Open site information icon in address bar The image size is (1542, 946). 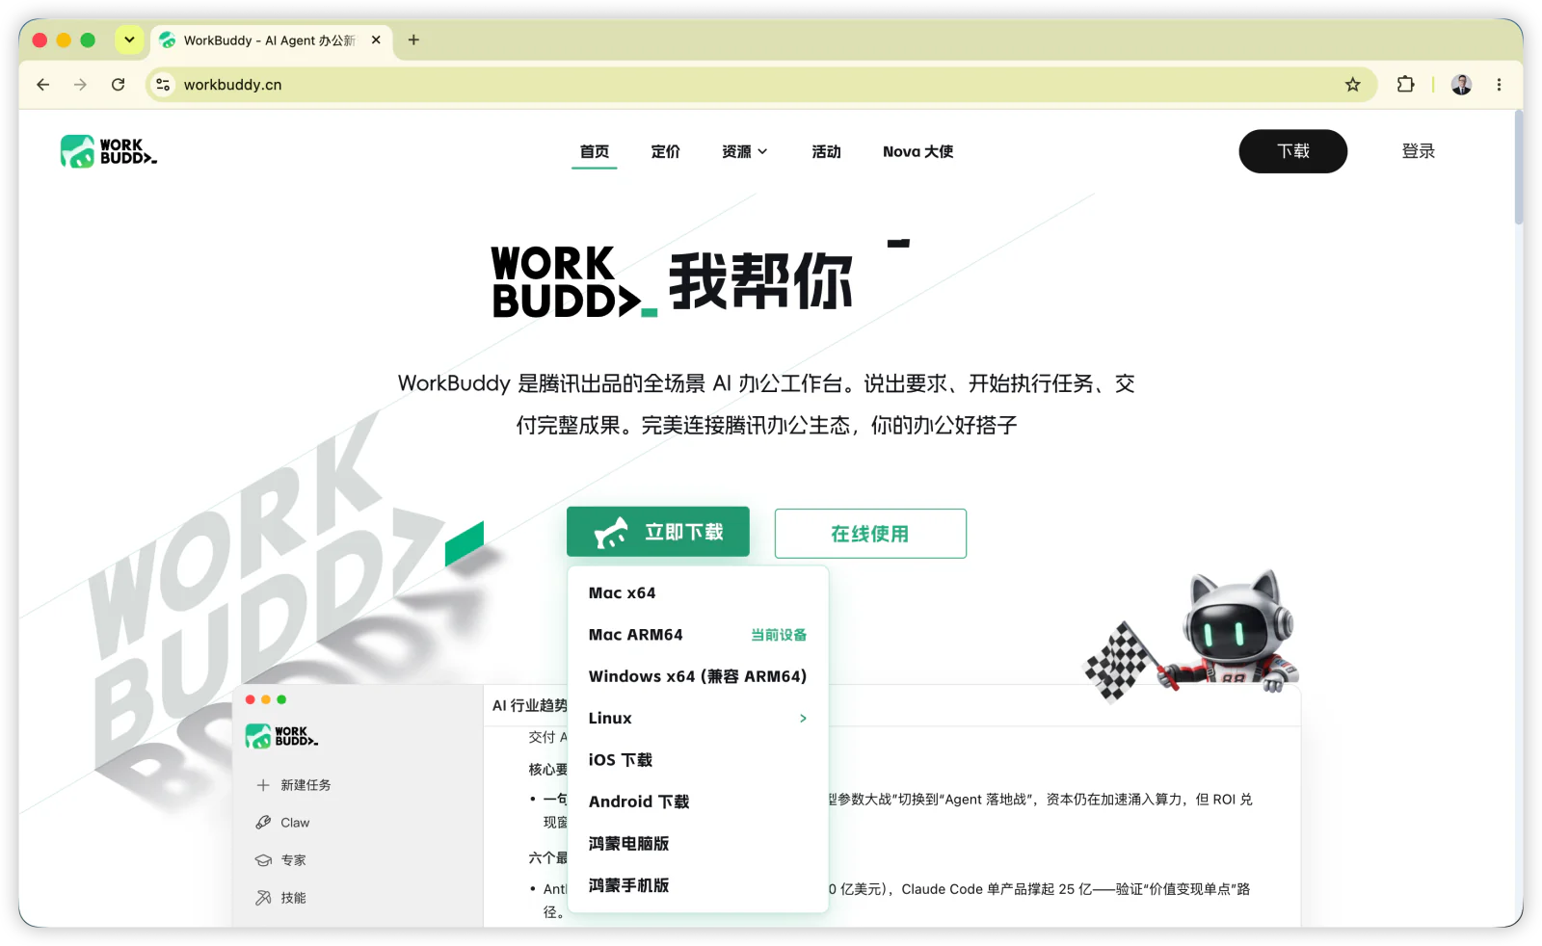(164, 85)
